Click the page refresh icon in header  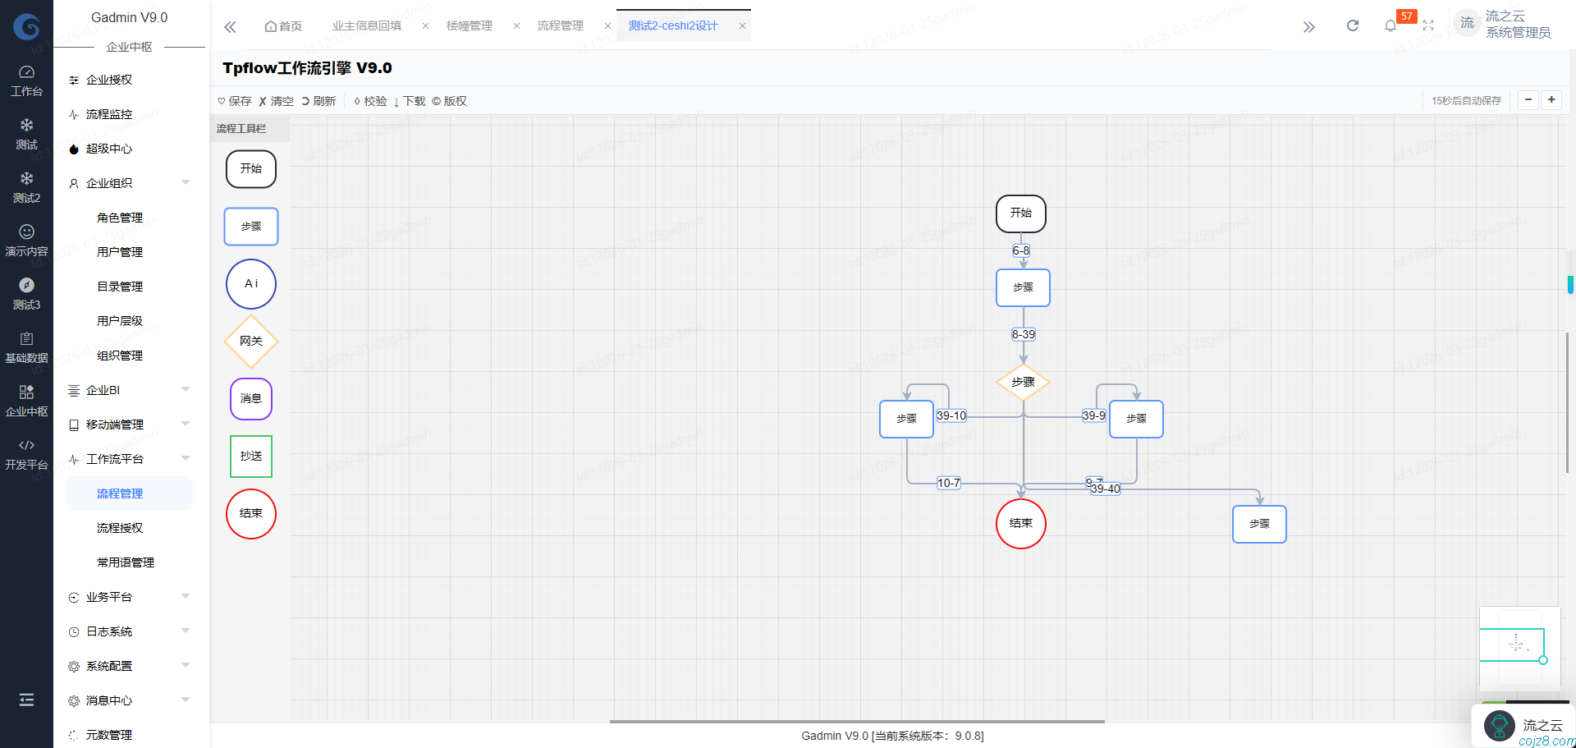[1353, 26]
